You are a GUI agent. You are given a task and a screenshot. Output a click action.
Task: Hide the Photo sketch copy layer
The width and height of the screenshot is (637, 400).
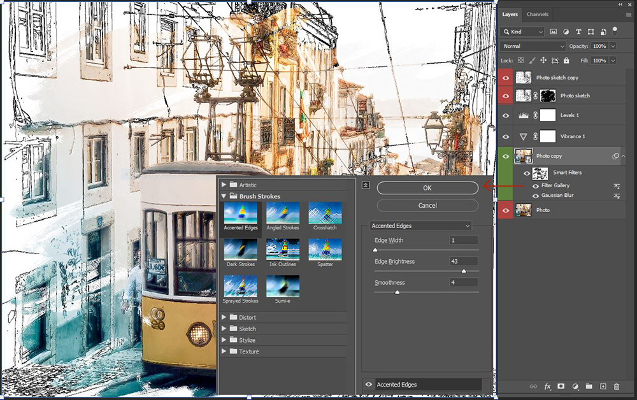coord(506,78)
